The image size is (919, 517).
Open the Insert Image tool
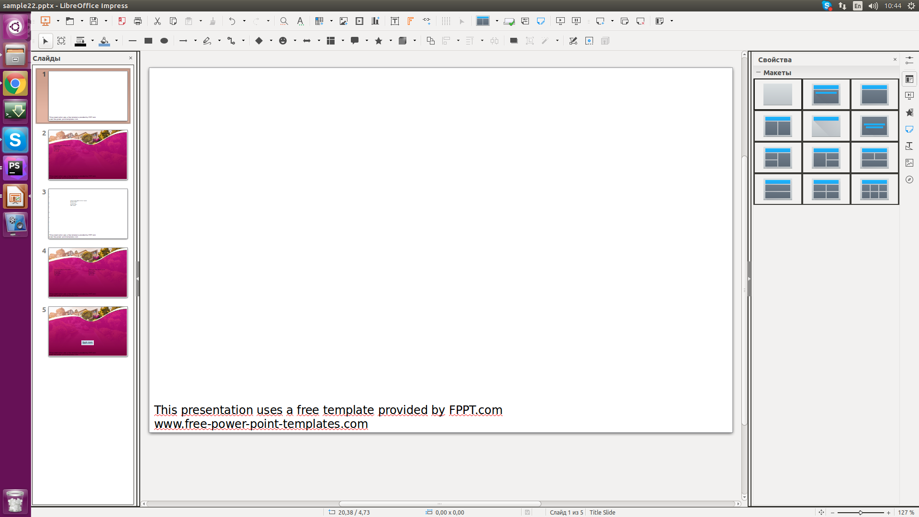coord(344,21)
